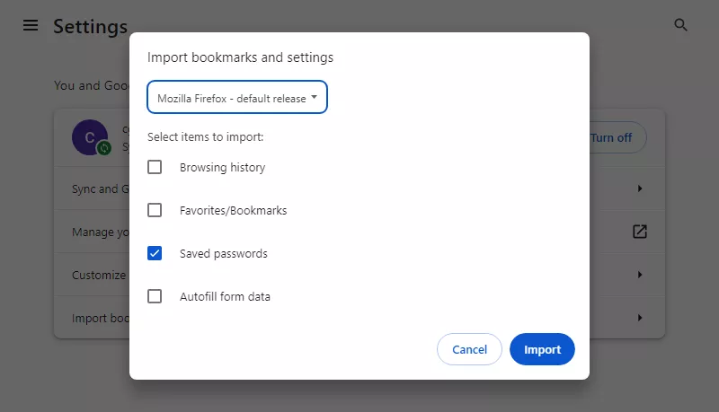The height and width of the screenshot is (412, 719).
Task: Expand the Customize row arrow
Action: [x=640, y=275]
